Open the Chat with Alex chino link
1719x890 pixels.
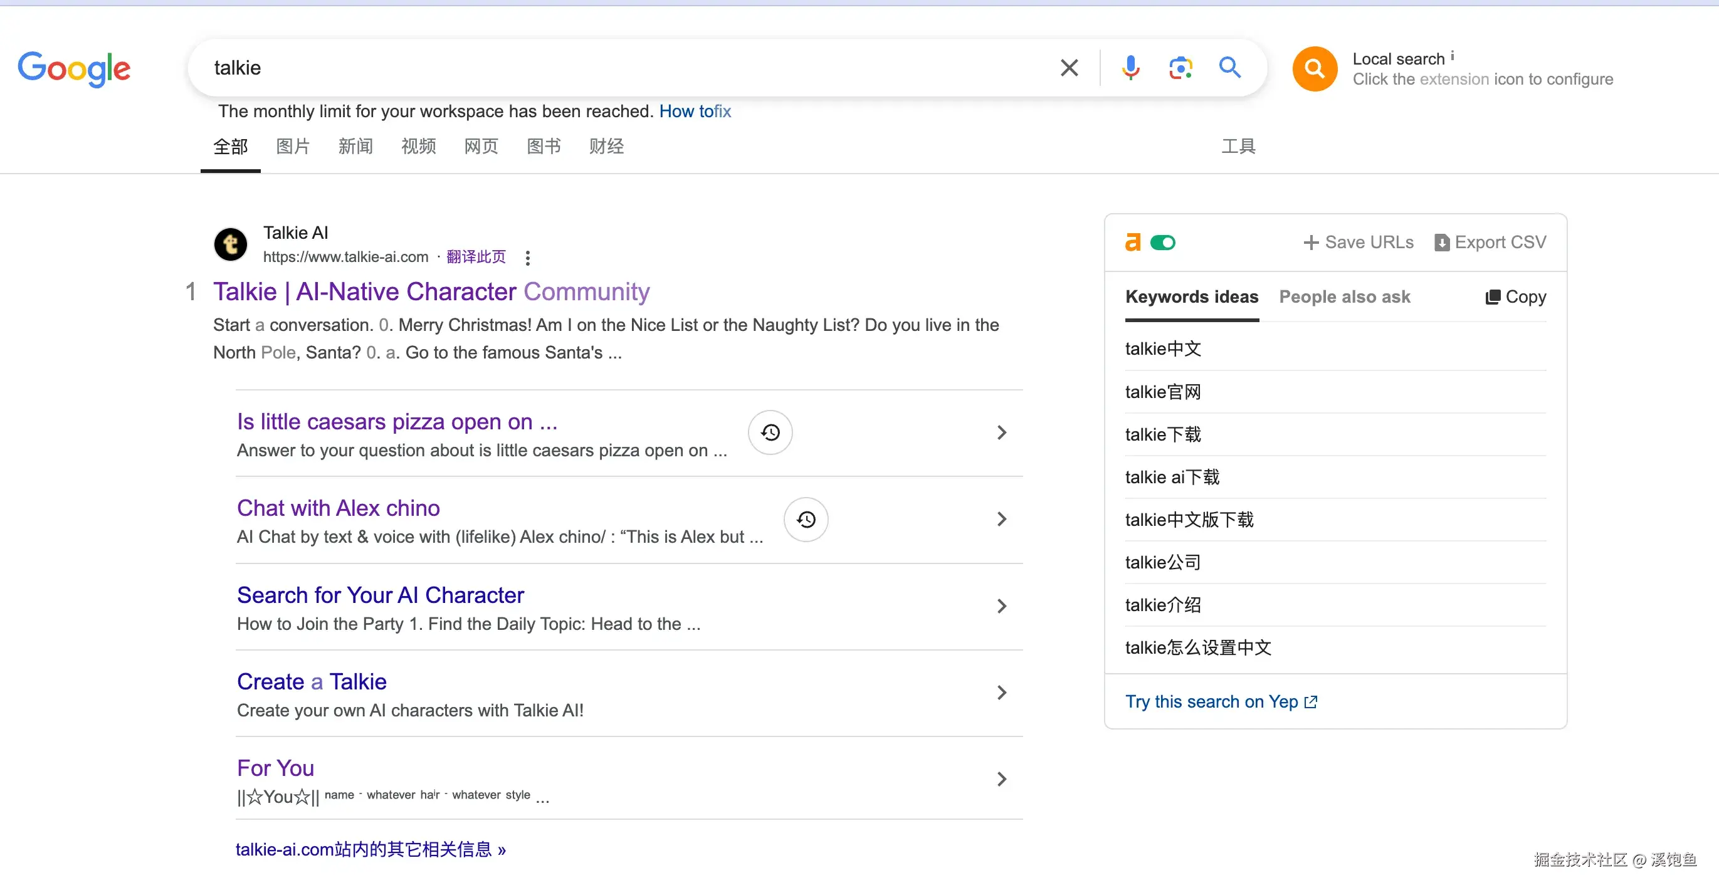coord(339,508)
